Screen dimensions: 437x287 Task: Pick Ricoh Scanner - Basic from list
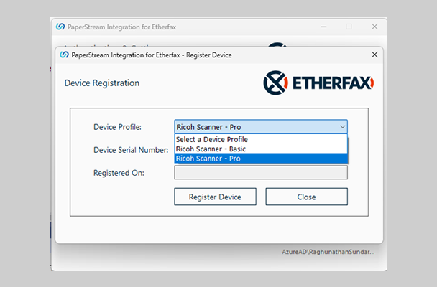click(x=261, y=149)
